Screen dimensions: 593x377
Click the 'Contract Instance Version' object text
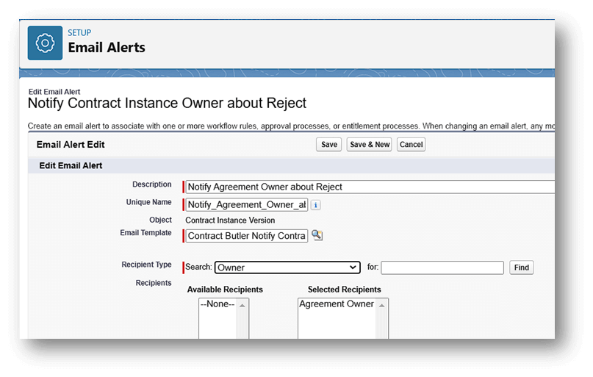click(230, 220)
